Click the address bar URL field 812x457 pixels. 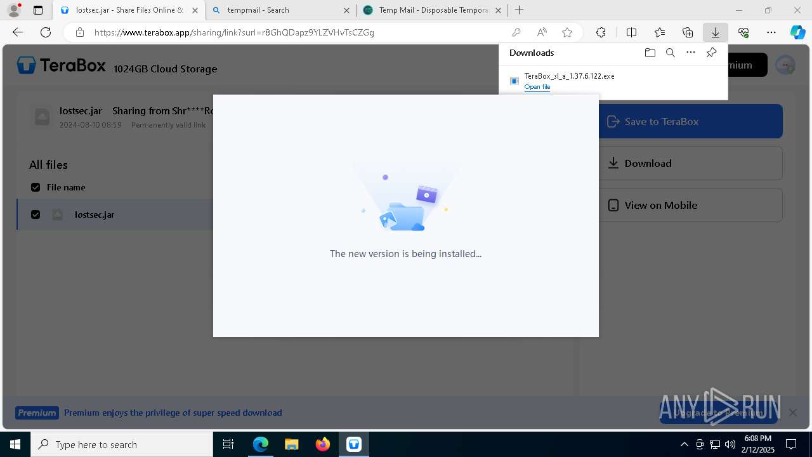coord(298,32)
